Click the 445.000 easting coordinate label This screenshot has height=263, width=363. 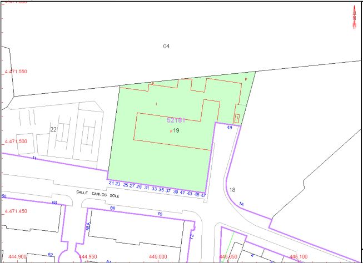coord(158,257)
